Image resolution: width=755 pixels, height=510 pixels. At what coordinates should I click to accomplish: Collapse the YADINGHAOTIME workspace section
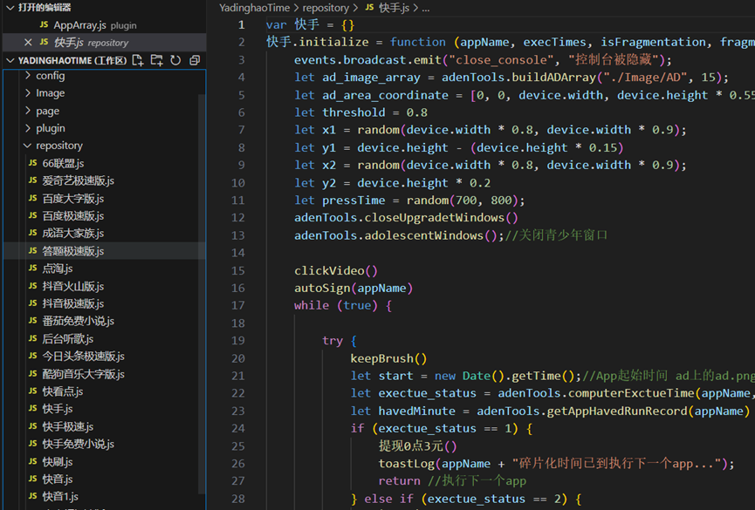point(10,60)
